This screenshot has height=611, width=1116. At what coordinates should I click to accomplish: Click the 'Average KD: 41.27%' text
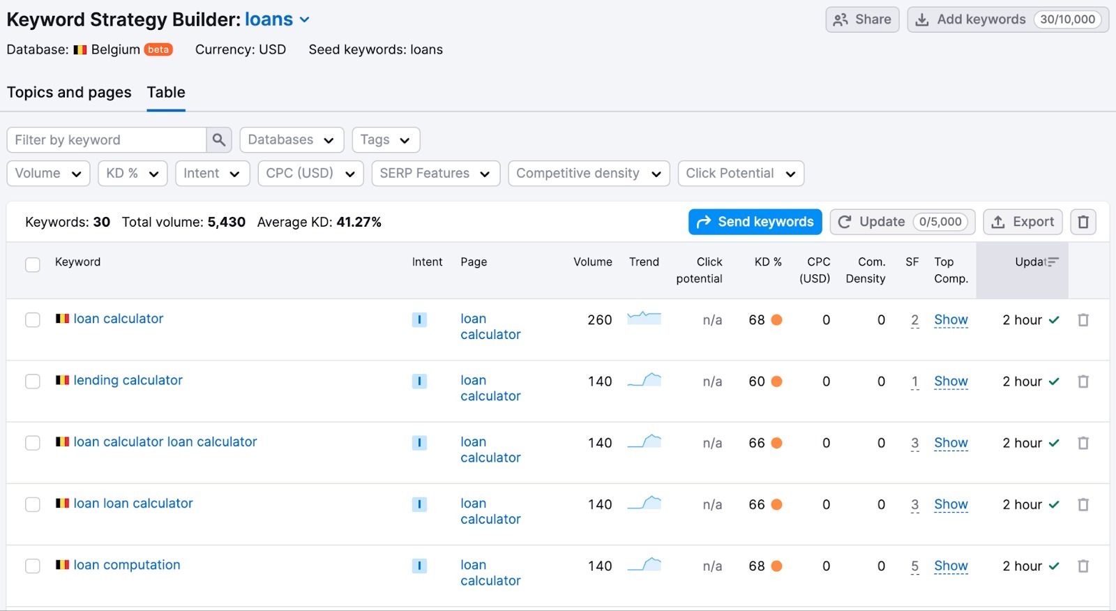(319, 222)
